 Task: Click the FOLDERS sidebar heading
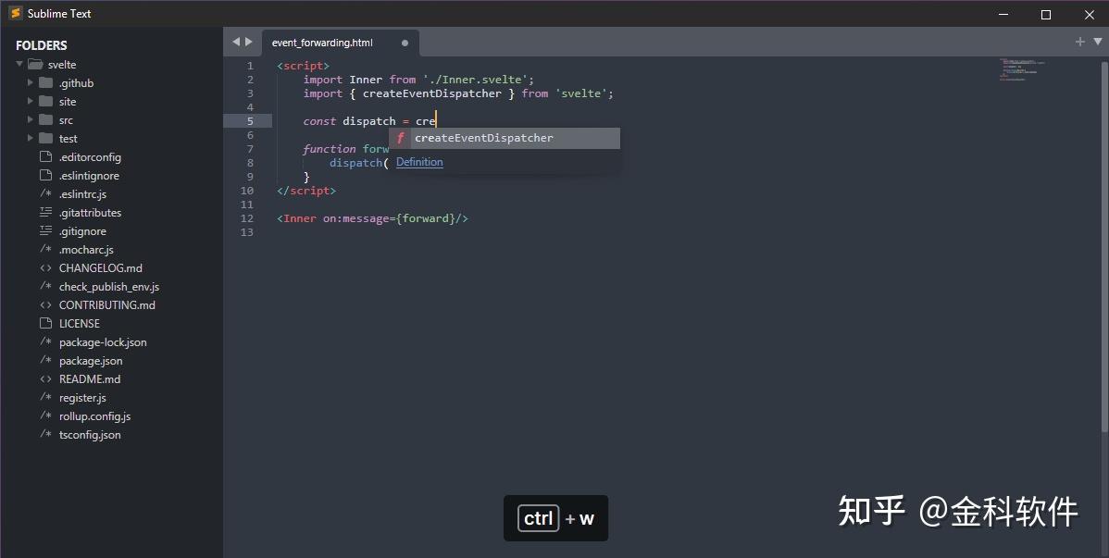pyautogui.click(x=41, y=45)
